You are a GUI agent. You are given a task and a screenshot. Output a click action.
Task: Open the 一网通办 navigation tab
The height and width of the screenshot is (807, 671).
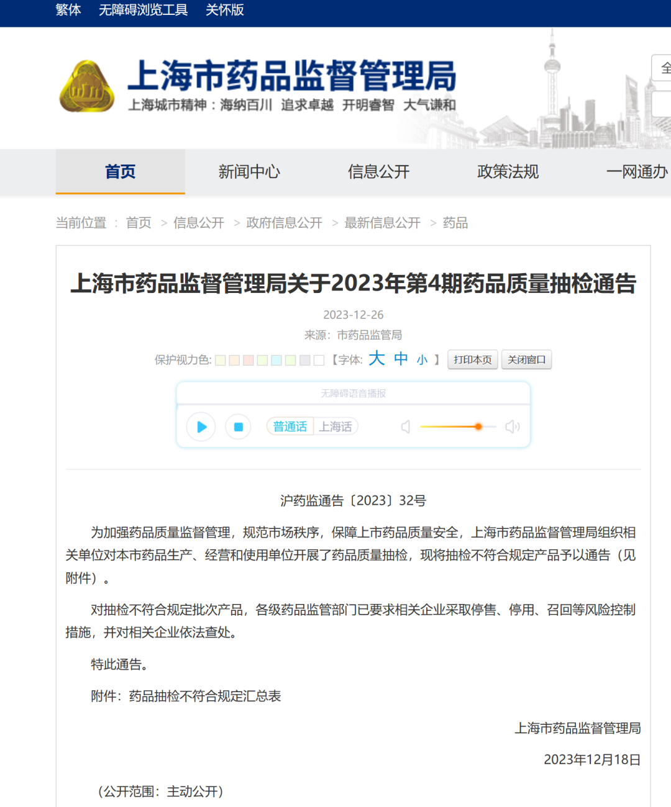point(637,171)
